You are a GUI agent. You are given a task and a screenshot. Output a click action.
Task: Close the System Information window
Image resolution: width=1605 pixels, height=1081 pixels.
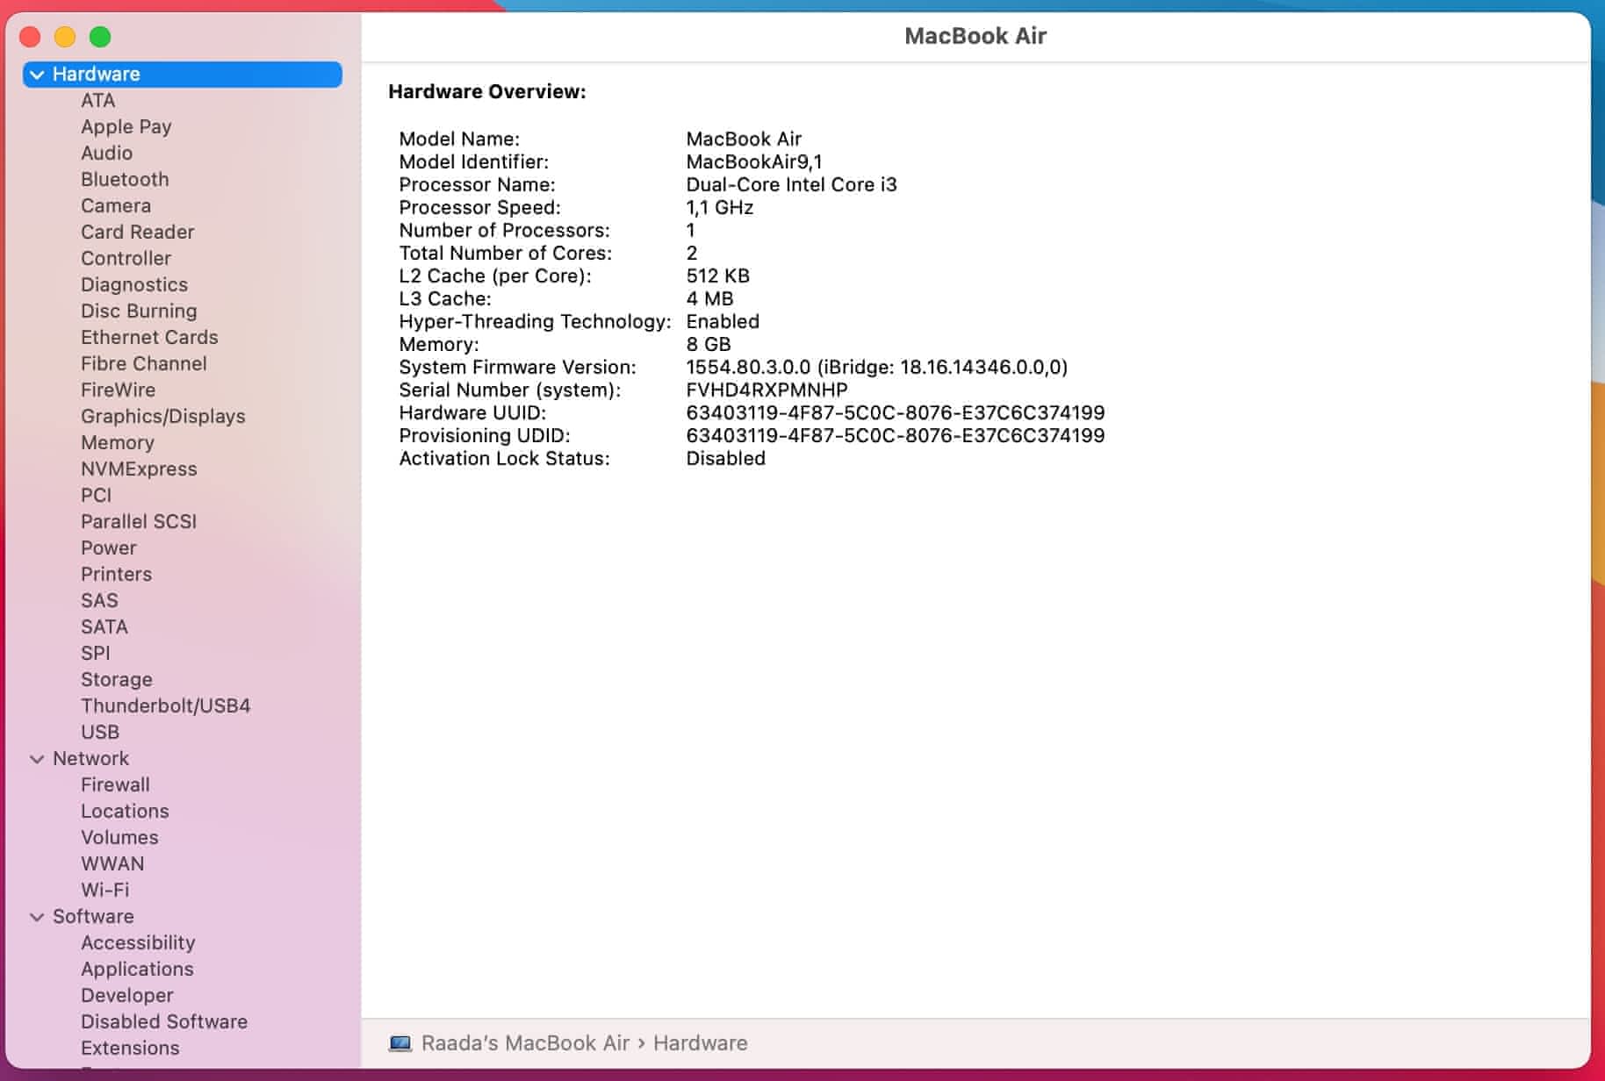[x=30, y=37]
